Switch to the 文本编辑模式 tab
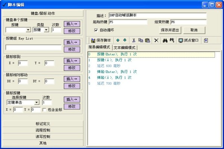This screenshot has height=149, width=224. (x=124, y=48)
